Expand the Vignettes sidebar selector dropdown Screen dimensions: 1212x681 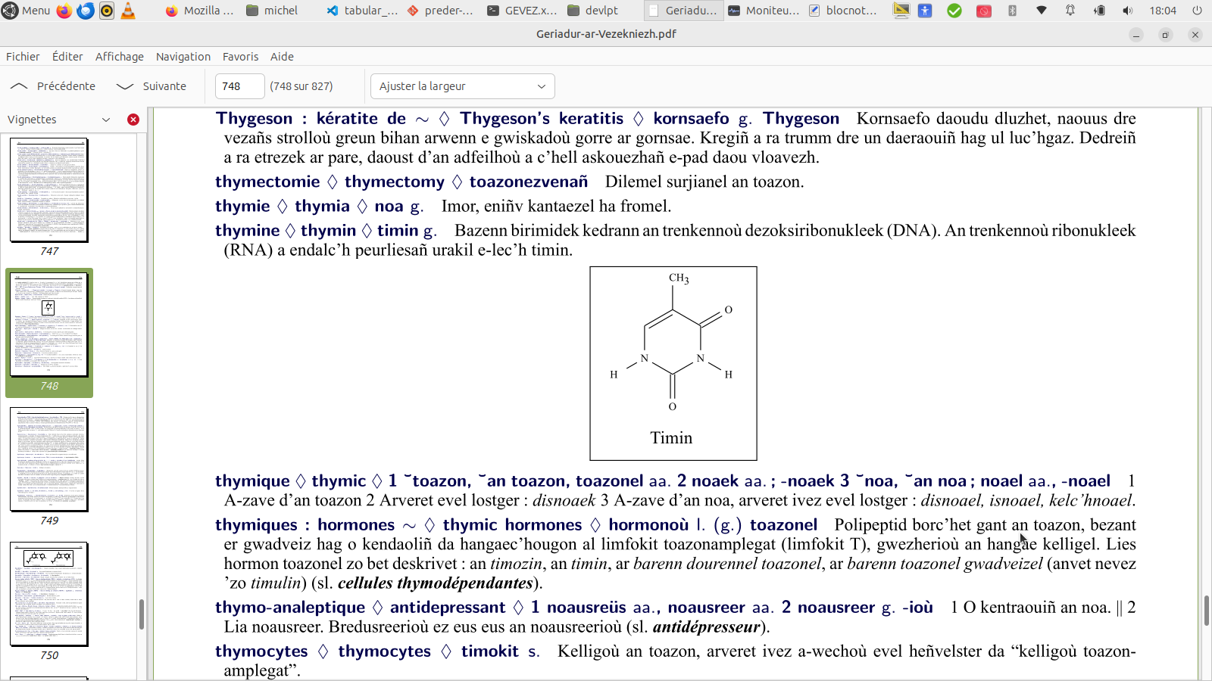point(105,120)
